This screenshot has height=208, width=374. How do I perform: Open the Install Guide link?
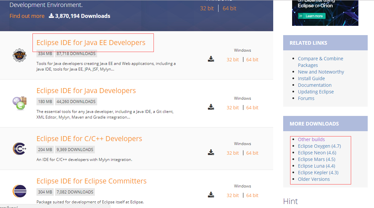(x=311, y=78)
